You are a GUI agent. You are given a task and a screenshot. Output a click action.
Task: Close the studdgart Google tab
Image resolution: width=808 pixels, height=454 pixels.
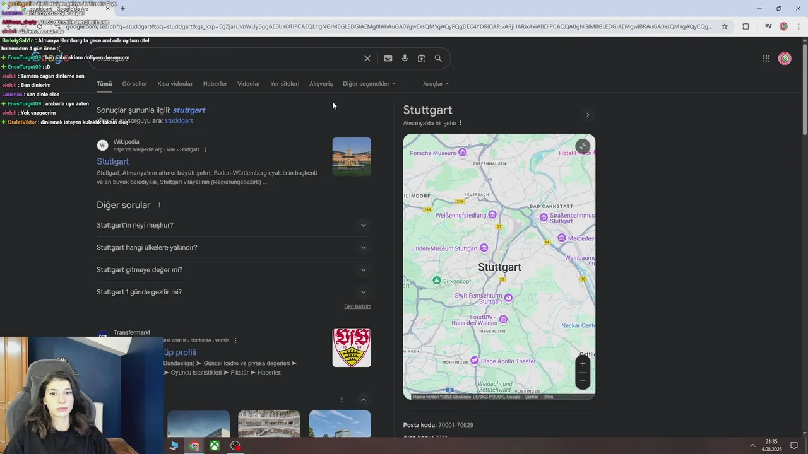(107, 8)
